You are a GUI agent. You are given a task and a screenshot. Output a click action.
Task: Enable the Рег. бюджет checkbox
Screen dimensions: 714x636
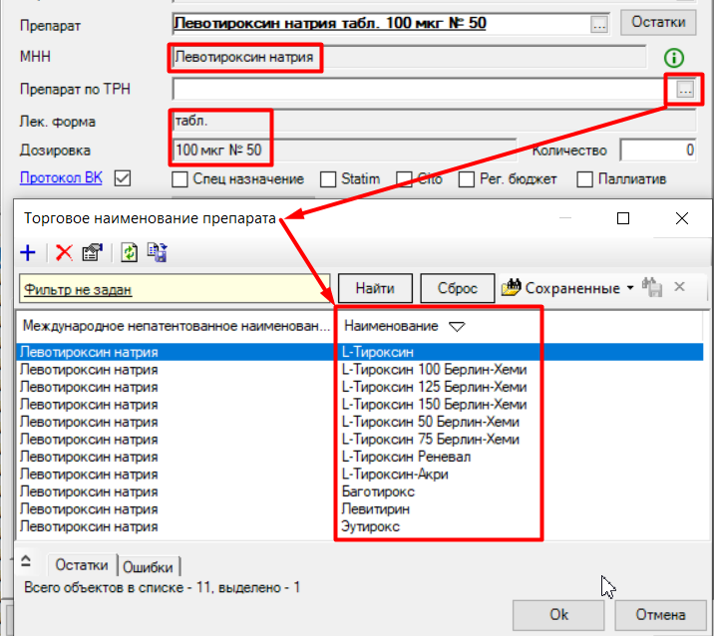pos(467,179)
